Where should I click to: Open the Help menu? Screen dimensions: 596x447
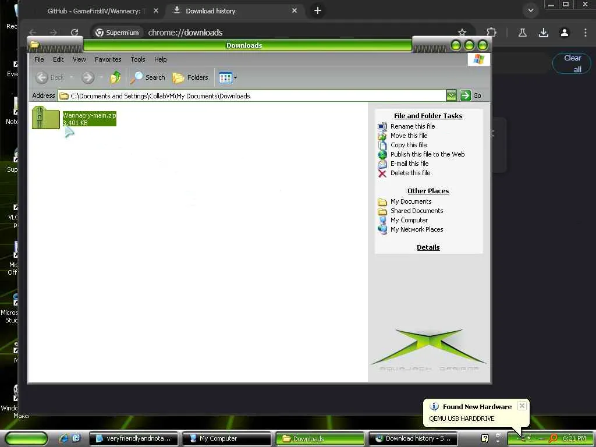pos(161,59)
